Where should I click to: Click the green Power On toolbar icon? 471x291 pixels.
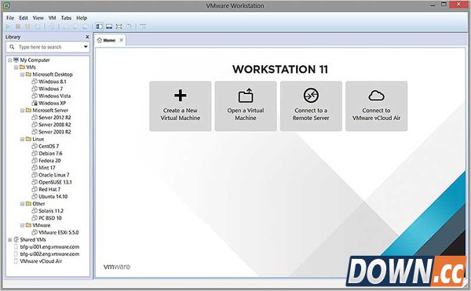click(x=8, y=27)
